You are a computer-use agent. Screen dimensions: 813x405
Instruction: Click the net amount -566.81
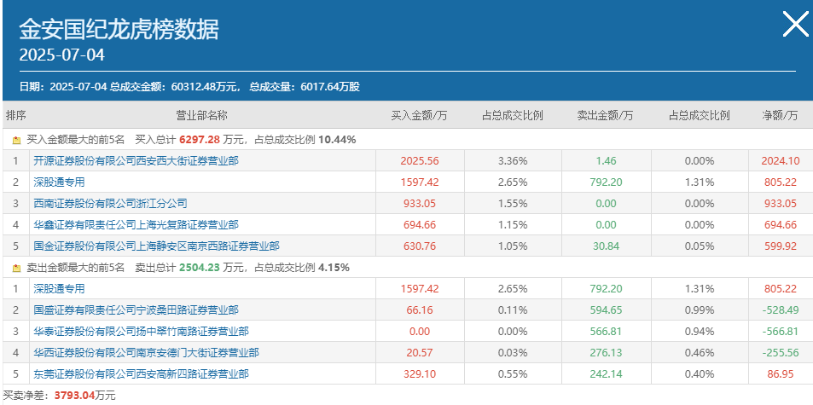coord(781,332)
